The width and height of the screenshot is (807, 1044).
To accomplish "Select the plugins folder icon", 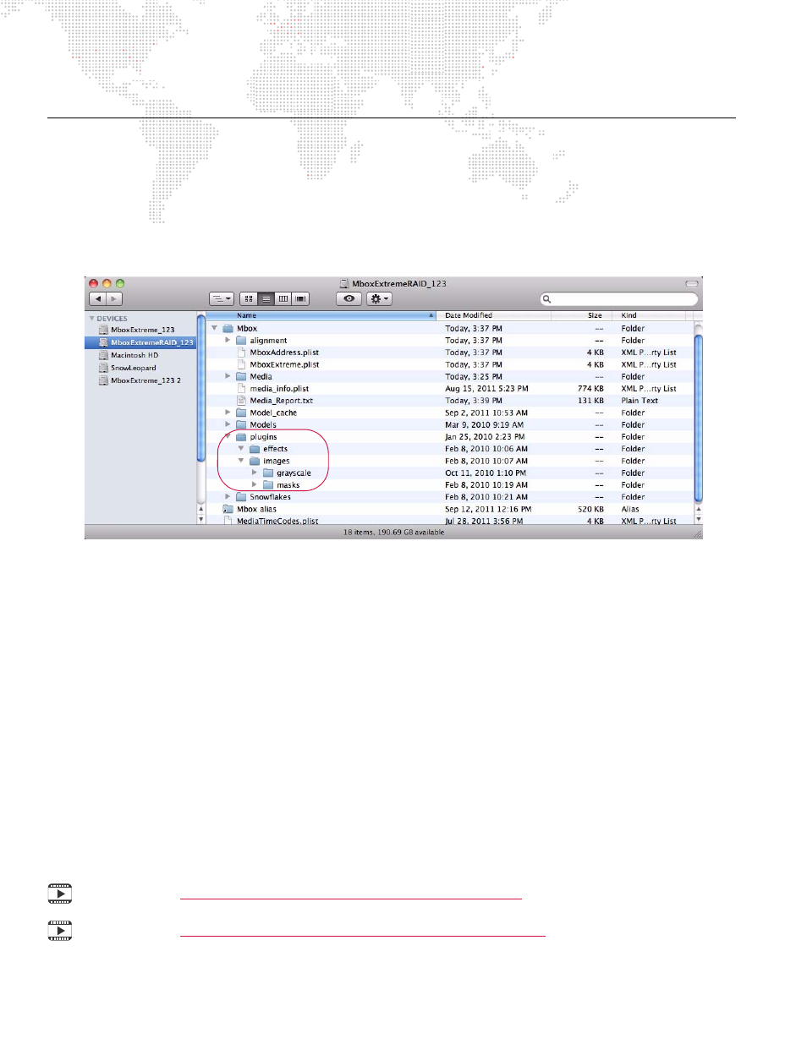I will (x=241, y=437).
